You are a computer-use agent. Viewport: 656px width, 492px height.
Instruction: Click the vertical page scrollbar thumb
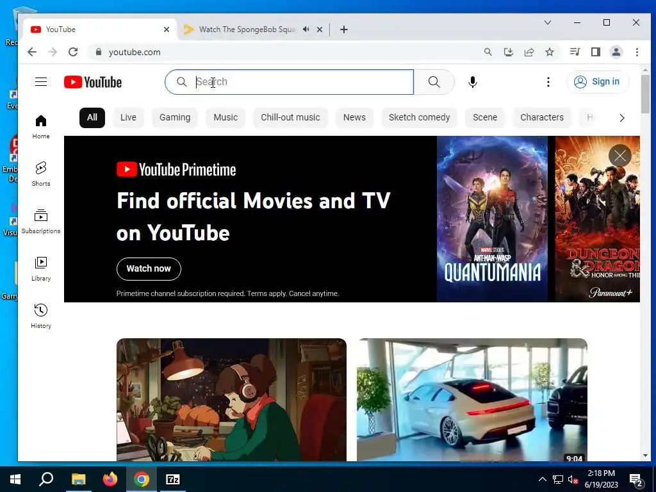(645, 95)
